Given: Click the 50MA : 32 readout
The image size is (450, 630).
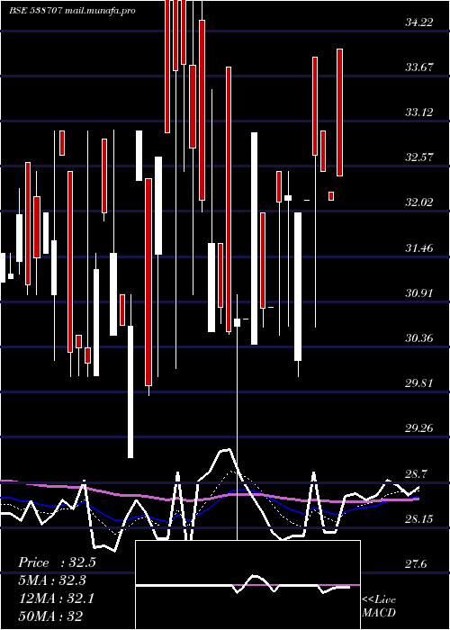Looking at the screenshot, I should coord(51,616).
